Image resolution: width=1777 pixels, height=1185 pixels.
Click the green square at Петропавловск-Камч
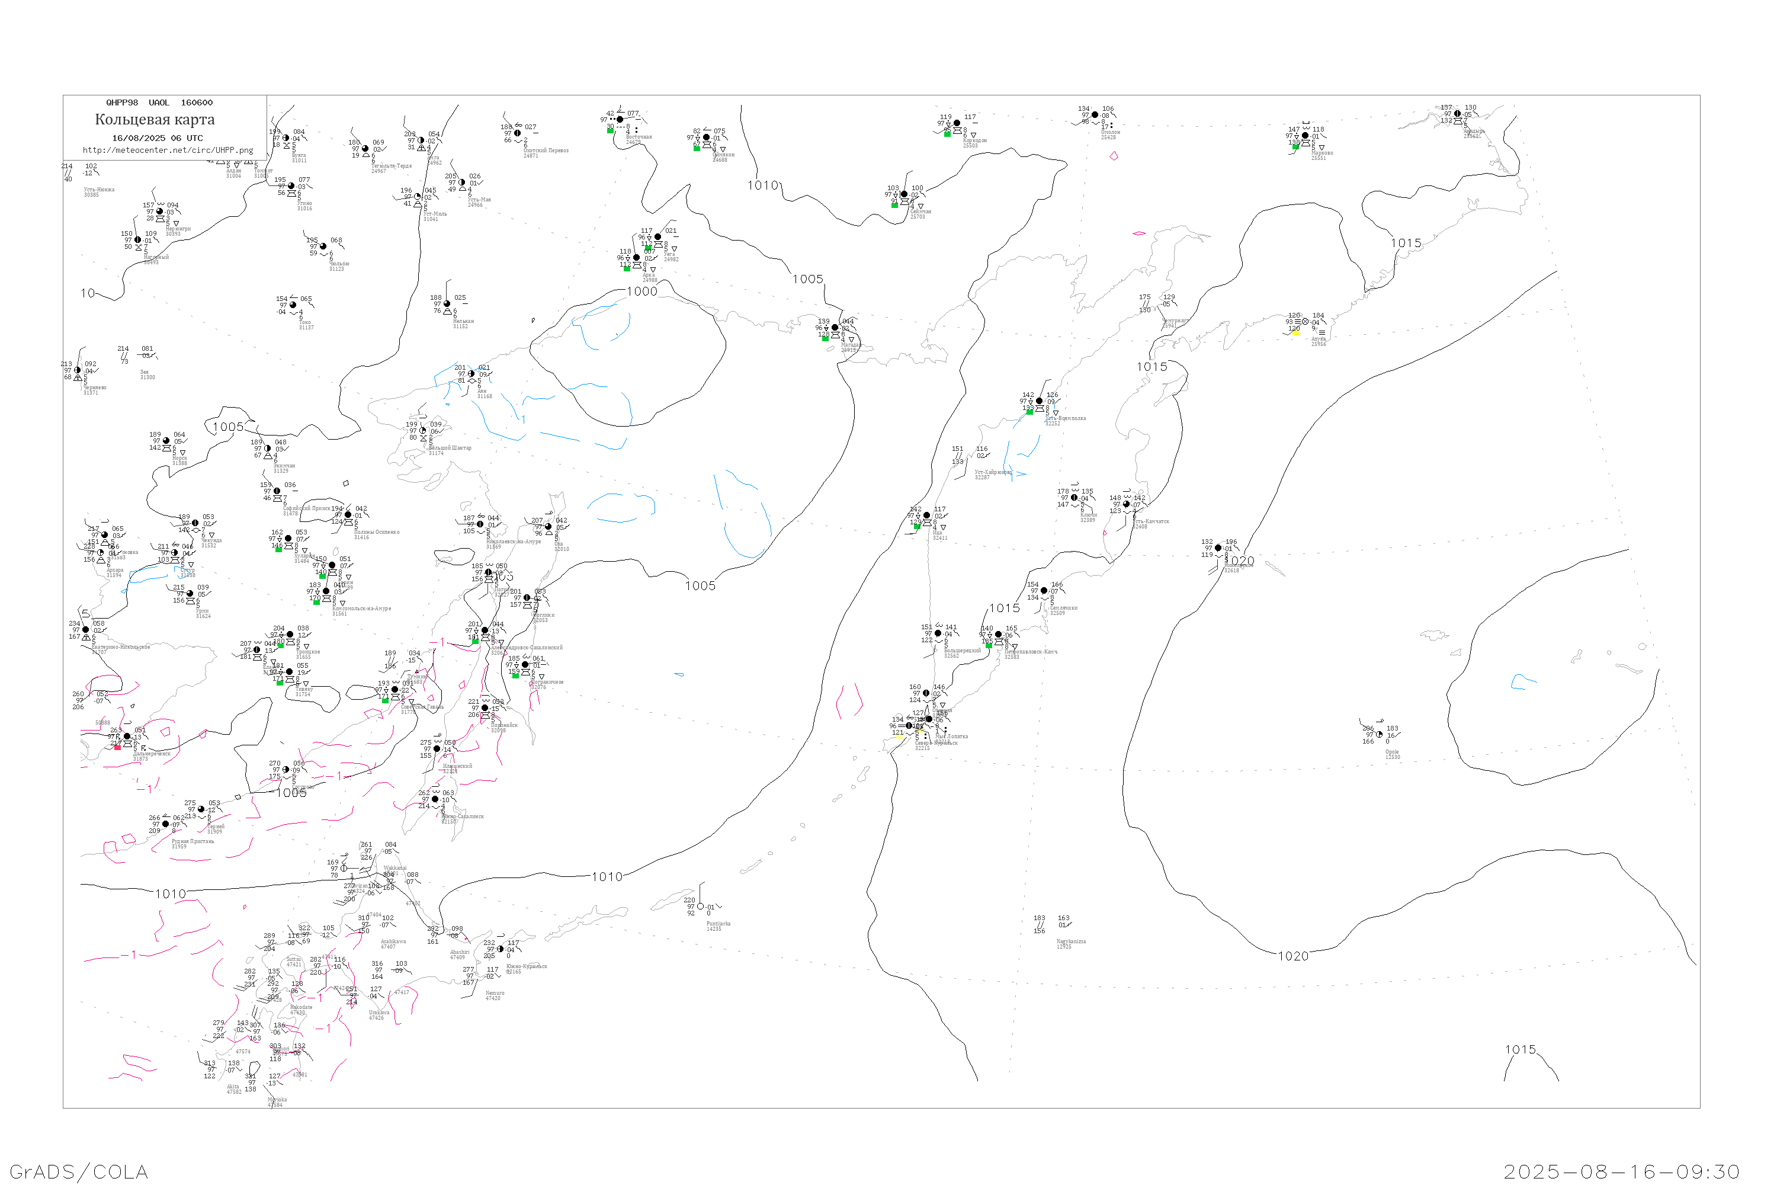tap(988, 645)
